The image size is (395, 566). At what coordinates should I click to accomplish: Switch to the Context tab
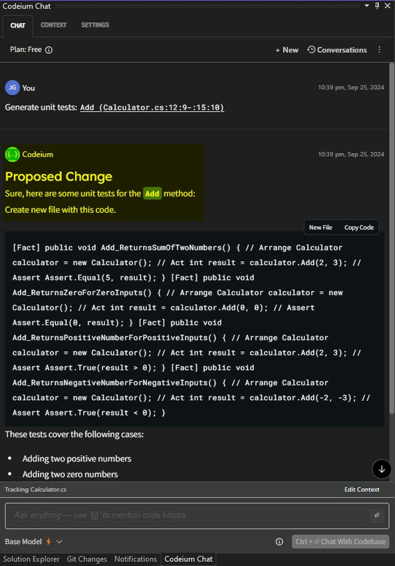point(53,25)
